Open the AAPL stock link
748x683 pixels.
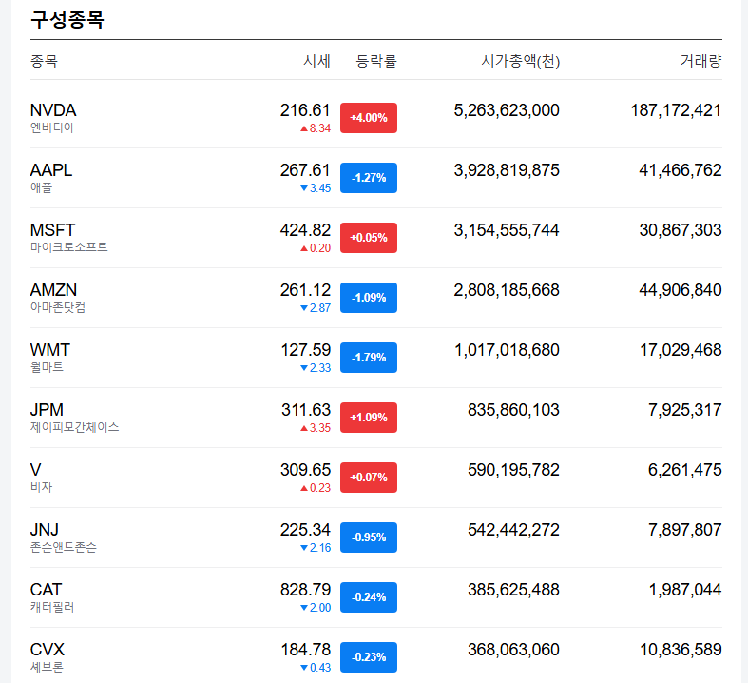[x=51, y=170]
